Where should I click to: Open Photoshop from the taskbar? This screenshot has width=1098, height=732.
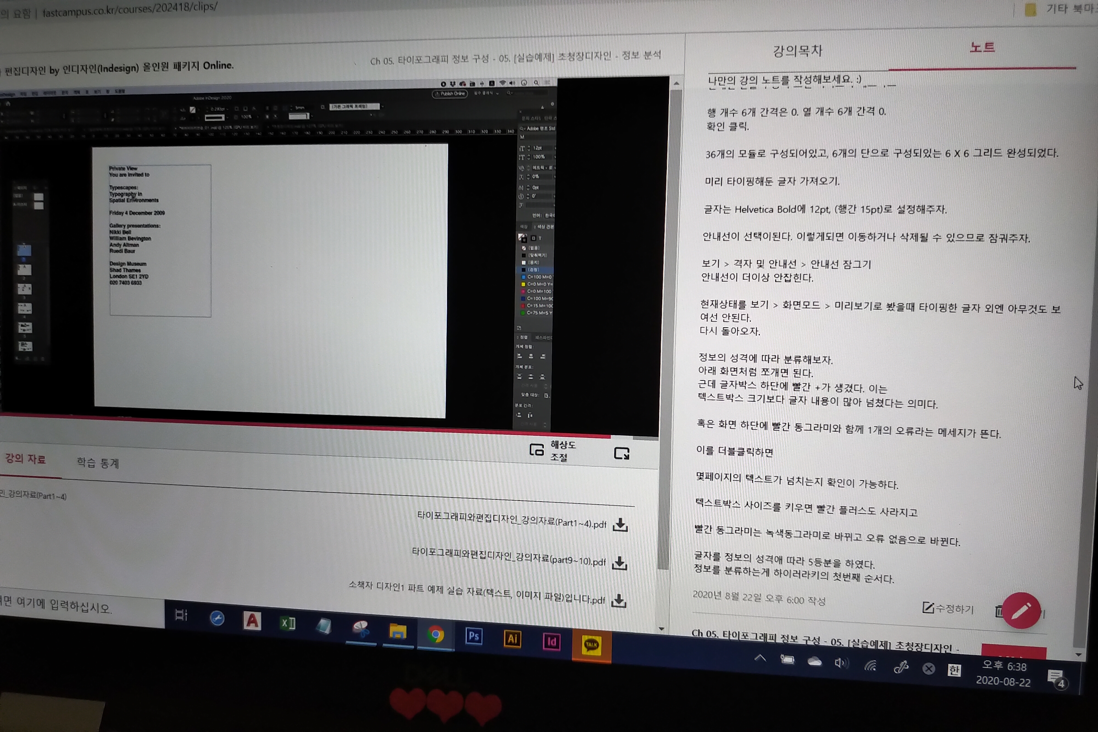click(473, 636)
